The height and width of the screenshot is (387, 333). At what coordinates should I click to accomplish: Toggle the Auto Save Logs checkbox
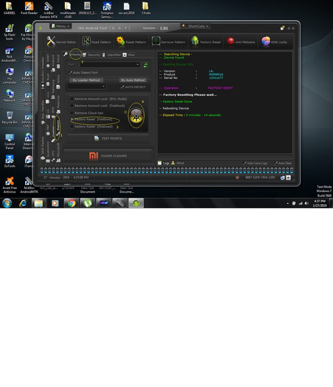click(x=245, y=163)
